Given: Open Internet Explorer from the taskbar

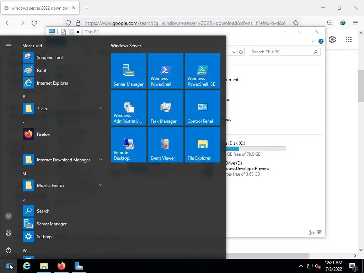Looking at the screenshot, I should tap(27, 266).
